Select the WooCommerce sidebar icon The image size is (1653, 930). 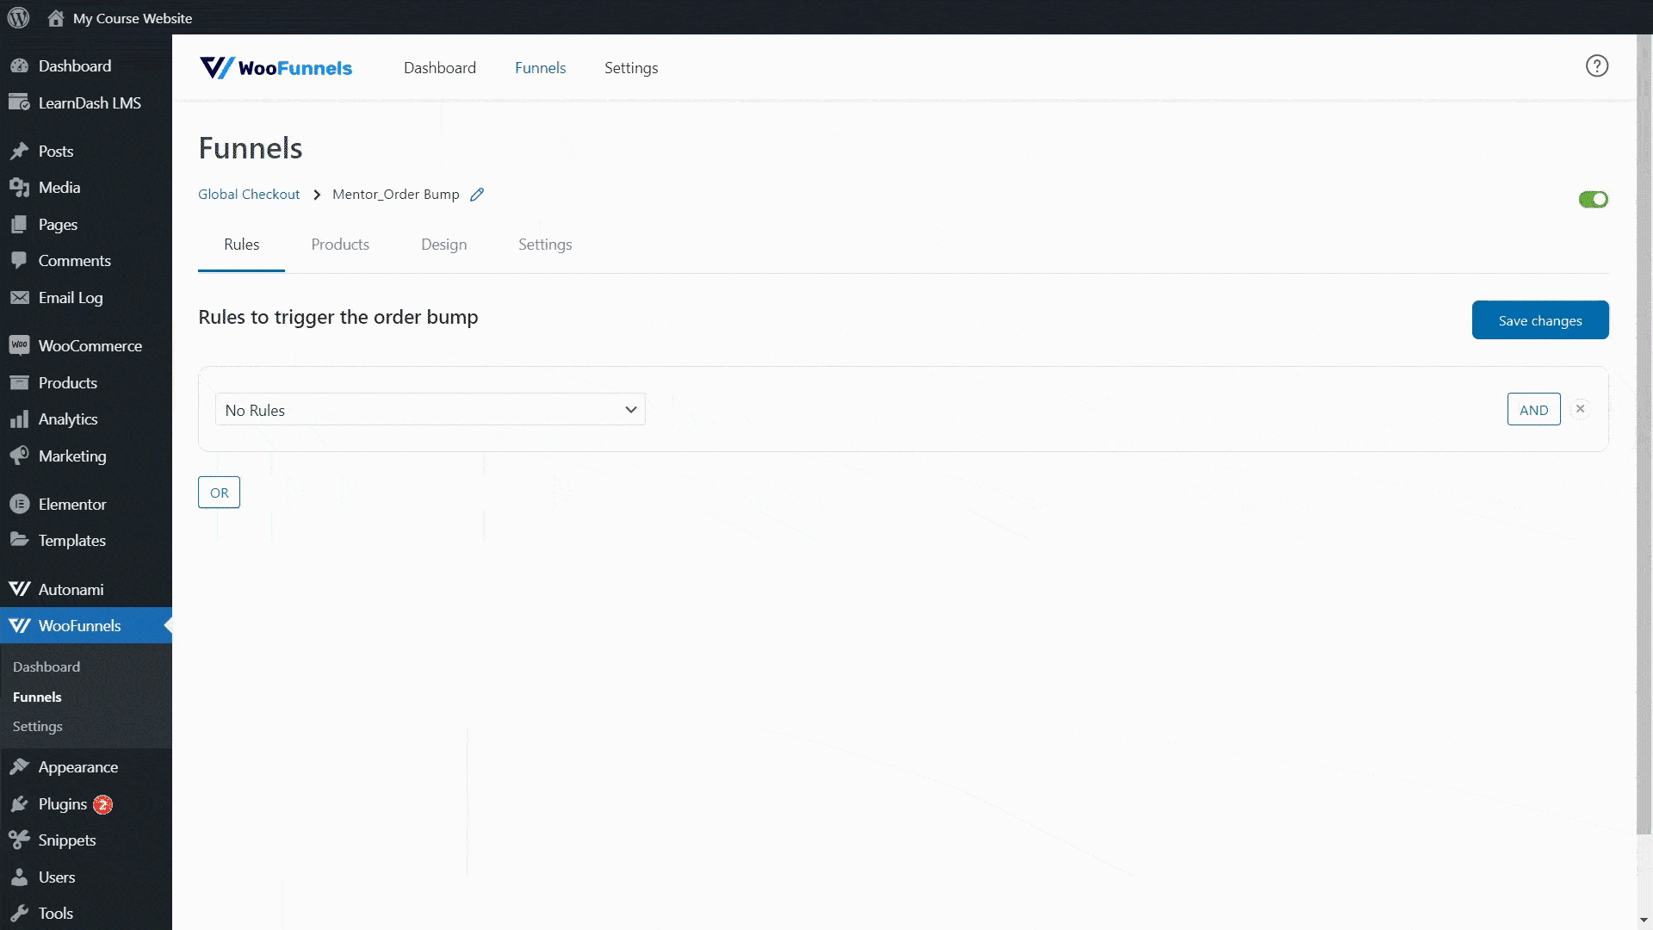(21, 345)
